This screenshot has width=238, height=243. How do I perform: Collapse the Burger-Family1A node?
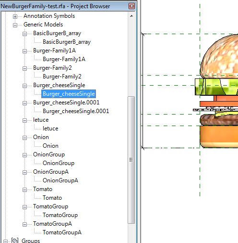[x=24, y=51]
